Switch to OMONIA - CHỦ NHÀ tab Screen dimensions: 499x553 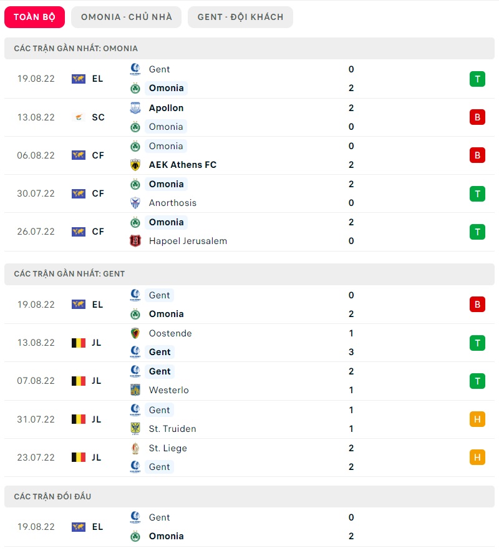(x=126, y=17)
